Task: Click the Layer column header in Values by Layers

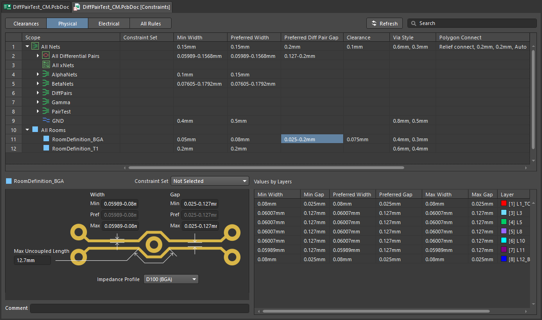Action: point(513,195)
